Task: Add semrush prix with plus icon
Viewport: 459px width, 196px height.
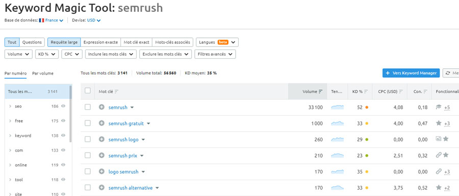Action: [x=101, y=156]
